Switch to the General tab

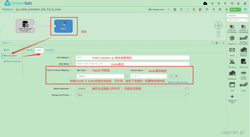pyautogui.click(x=29, y=50)
